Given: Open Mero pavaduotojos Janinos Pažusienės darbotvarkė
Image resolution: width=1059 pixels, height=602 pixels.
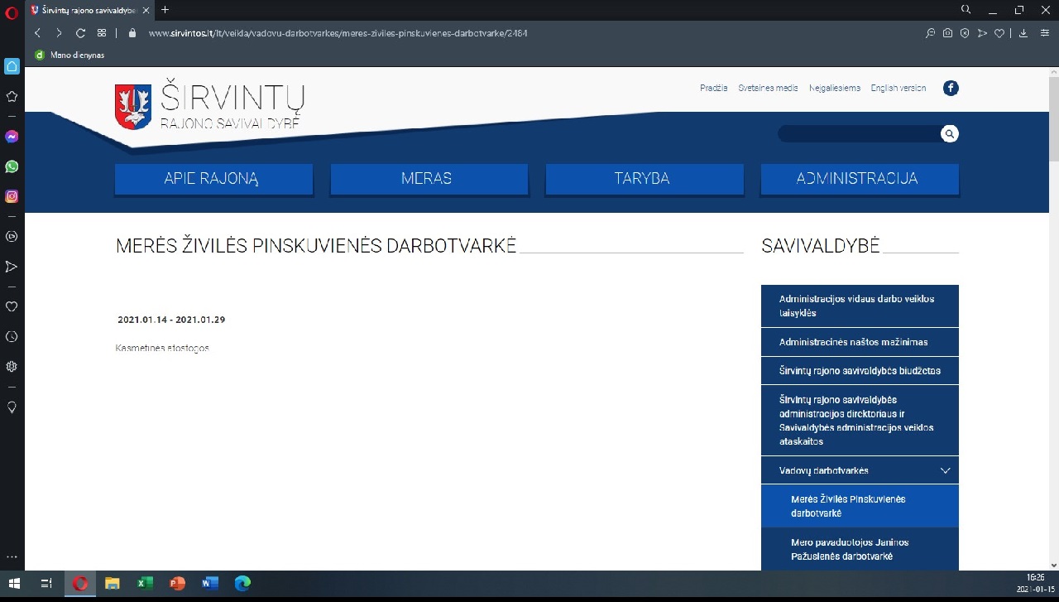Looking at the screenshot, I should (x=850, y=549).
